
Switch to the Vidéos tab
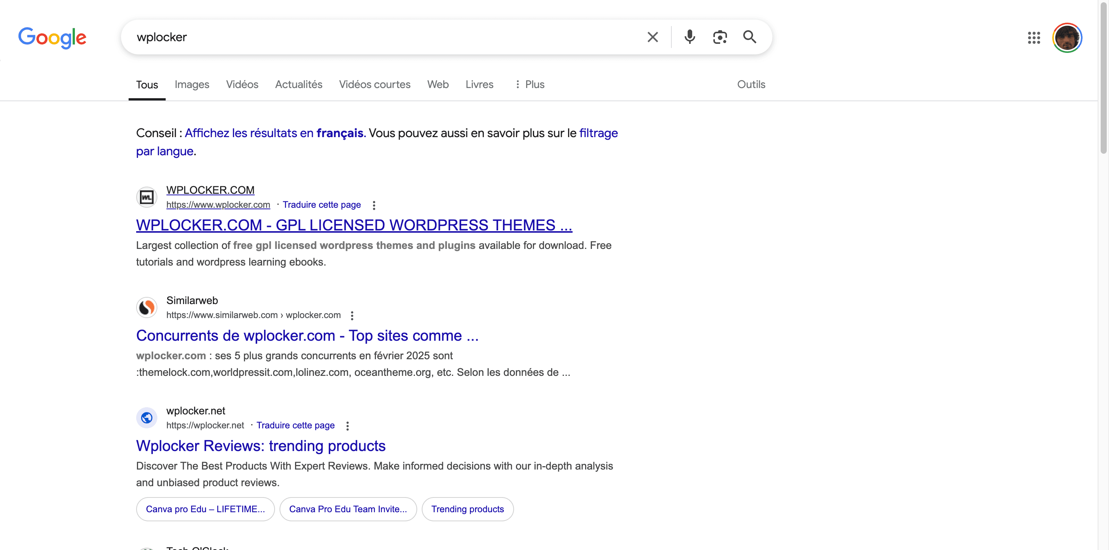tap(242, 84)
